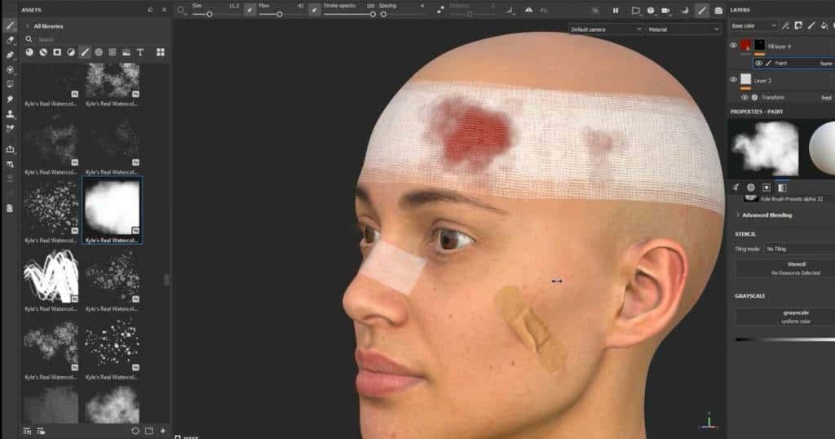Screen dimensions: 835x439
Task: Add a fill layer in Layers panel
Action: tap(824, 25)
